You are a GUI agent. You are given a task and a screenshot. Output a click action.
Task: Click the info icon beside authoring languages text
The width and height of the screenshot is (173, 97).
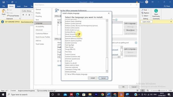136,43
